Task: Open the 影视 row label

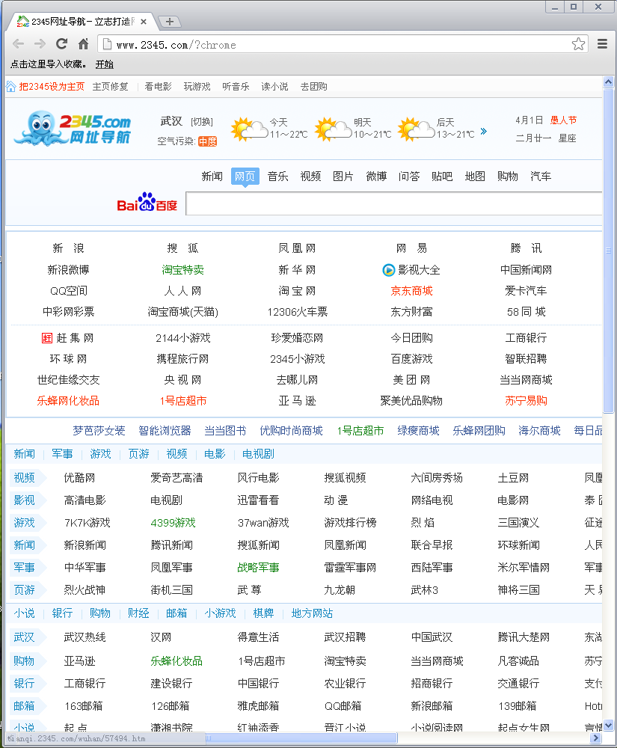Action: point(25,500)
